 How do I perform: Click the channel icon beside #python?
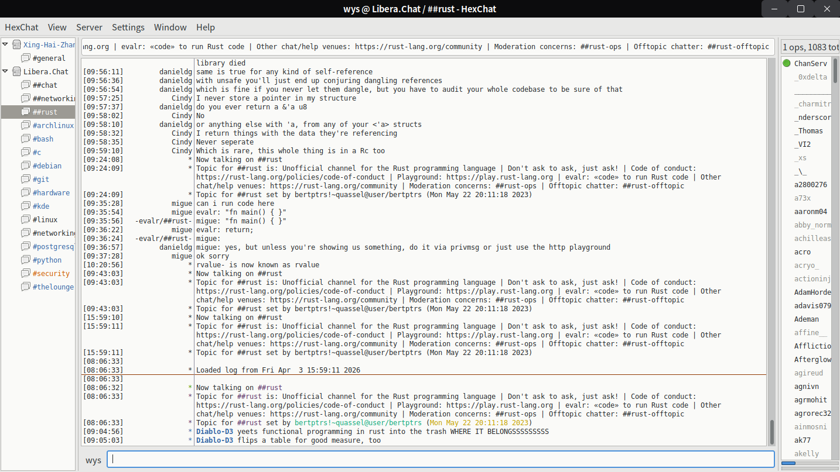[x=26, y=260]
